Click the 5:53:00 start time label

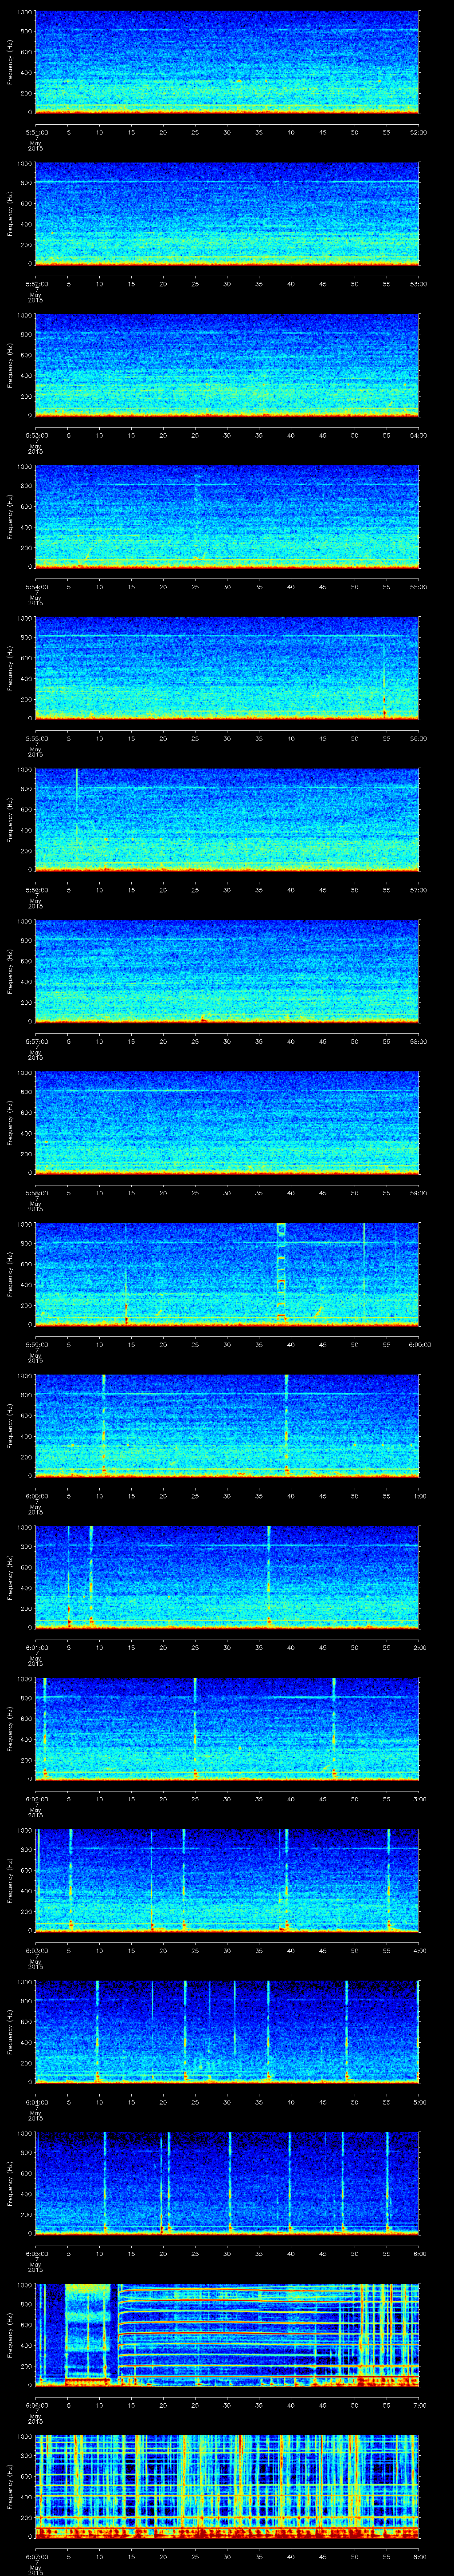36,436
